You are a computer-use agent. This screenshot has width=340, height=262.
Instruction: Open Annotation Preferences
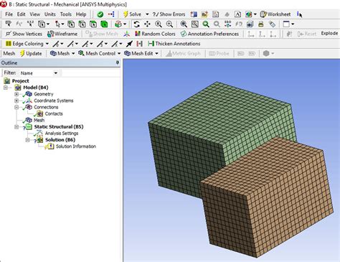(x=209, y=34)
